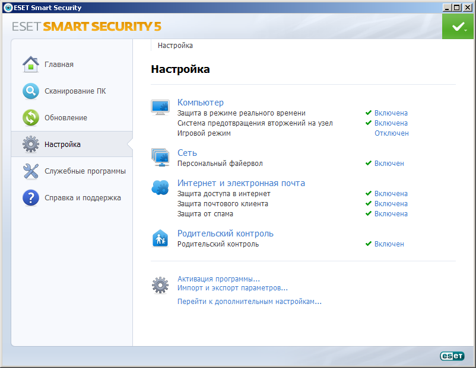Close the ESET Smart Security window
This screenshot has height=368, width=476.
(x=468, y=8)
